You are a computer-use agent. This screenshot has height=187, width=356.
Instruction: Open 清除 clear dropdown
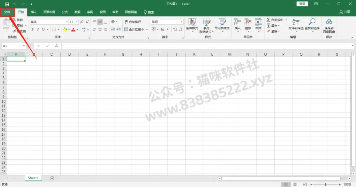(x=273, y=31)
